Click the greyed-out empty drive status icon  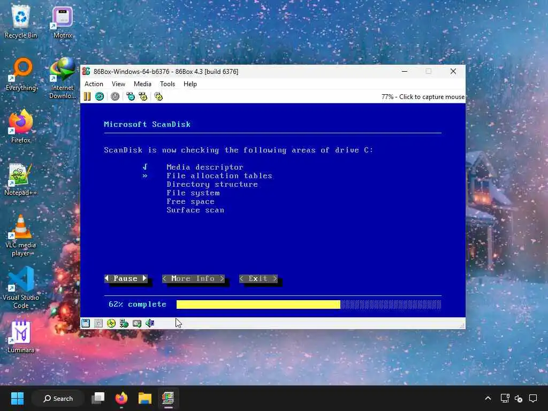tap(98, 323)
